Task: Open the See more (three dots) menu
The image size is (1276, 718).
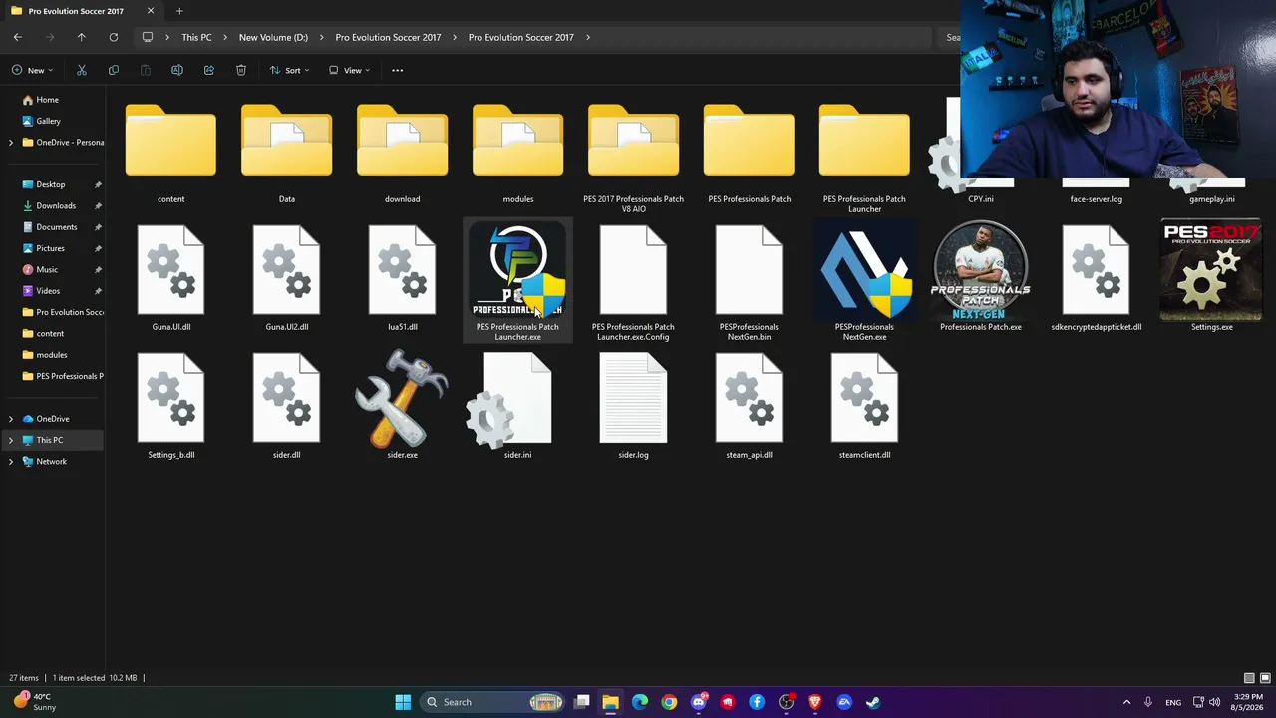Action: (x=397, y=70)
